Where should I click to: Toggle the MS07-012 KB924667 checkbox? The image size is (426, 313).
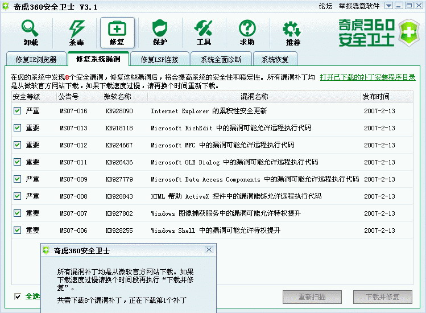click(18, 145)
